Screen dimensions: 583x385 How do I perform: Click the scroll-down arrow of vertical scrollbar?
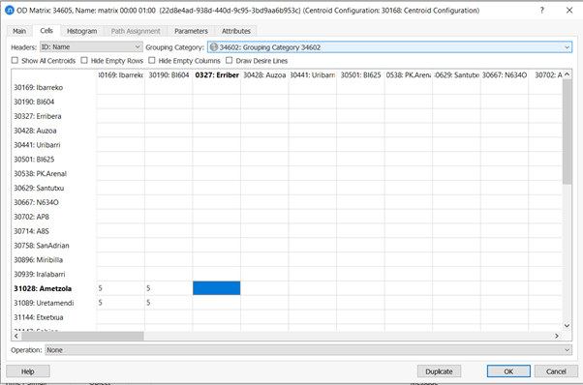click(567, 326)
